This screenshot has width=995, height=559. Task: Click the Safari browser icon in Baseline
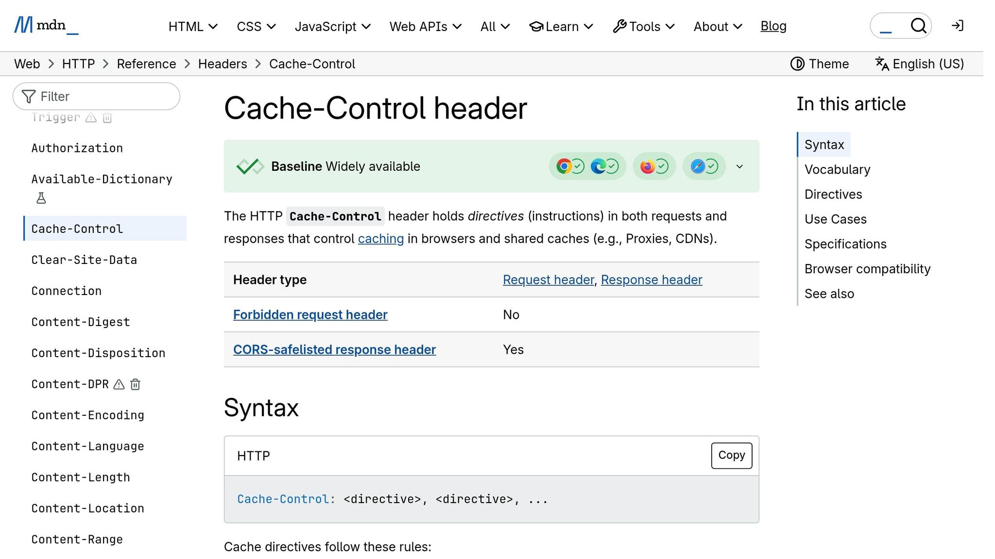point(698,166)
